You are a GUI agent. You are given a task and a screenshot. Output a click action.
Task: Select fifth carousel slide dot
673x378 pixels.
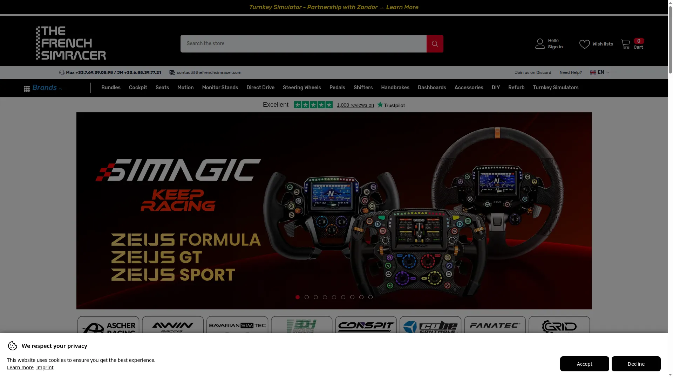pos(334,297)
